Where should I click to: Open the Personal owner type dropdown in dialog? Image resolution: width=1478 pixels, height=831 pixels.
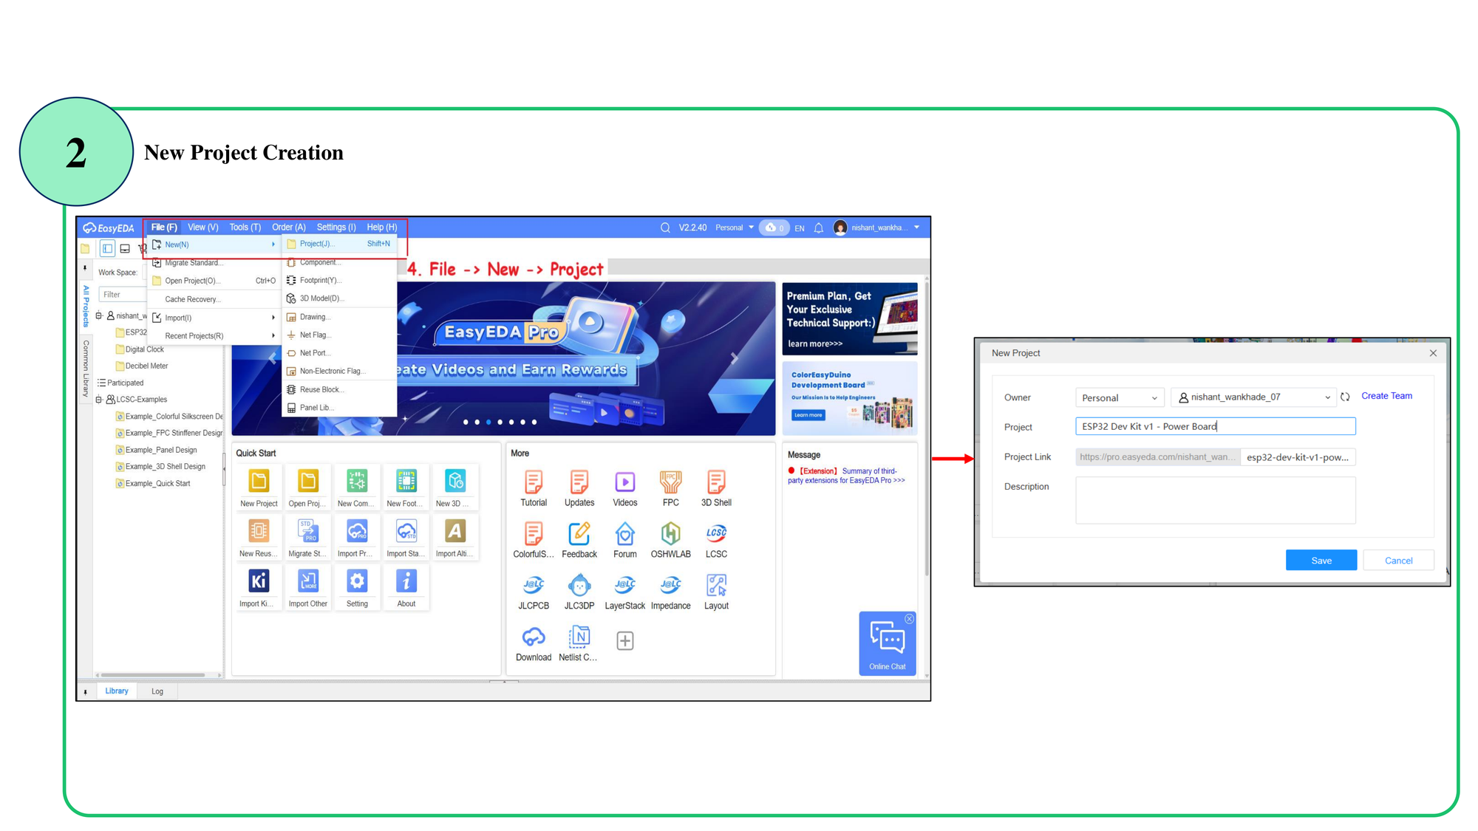point(1120,397)
